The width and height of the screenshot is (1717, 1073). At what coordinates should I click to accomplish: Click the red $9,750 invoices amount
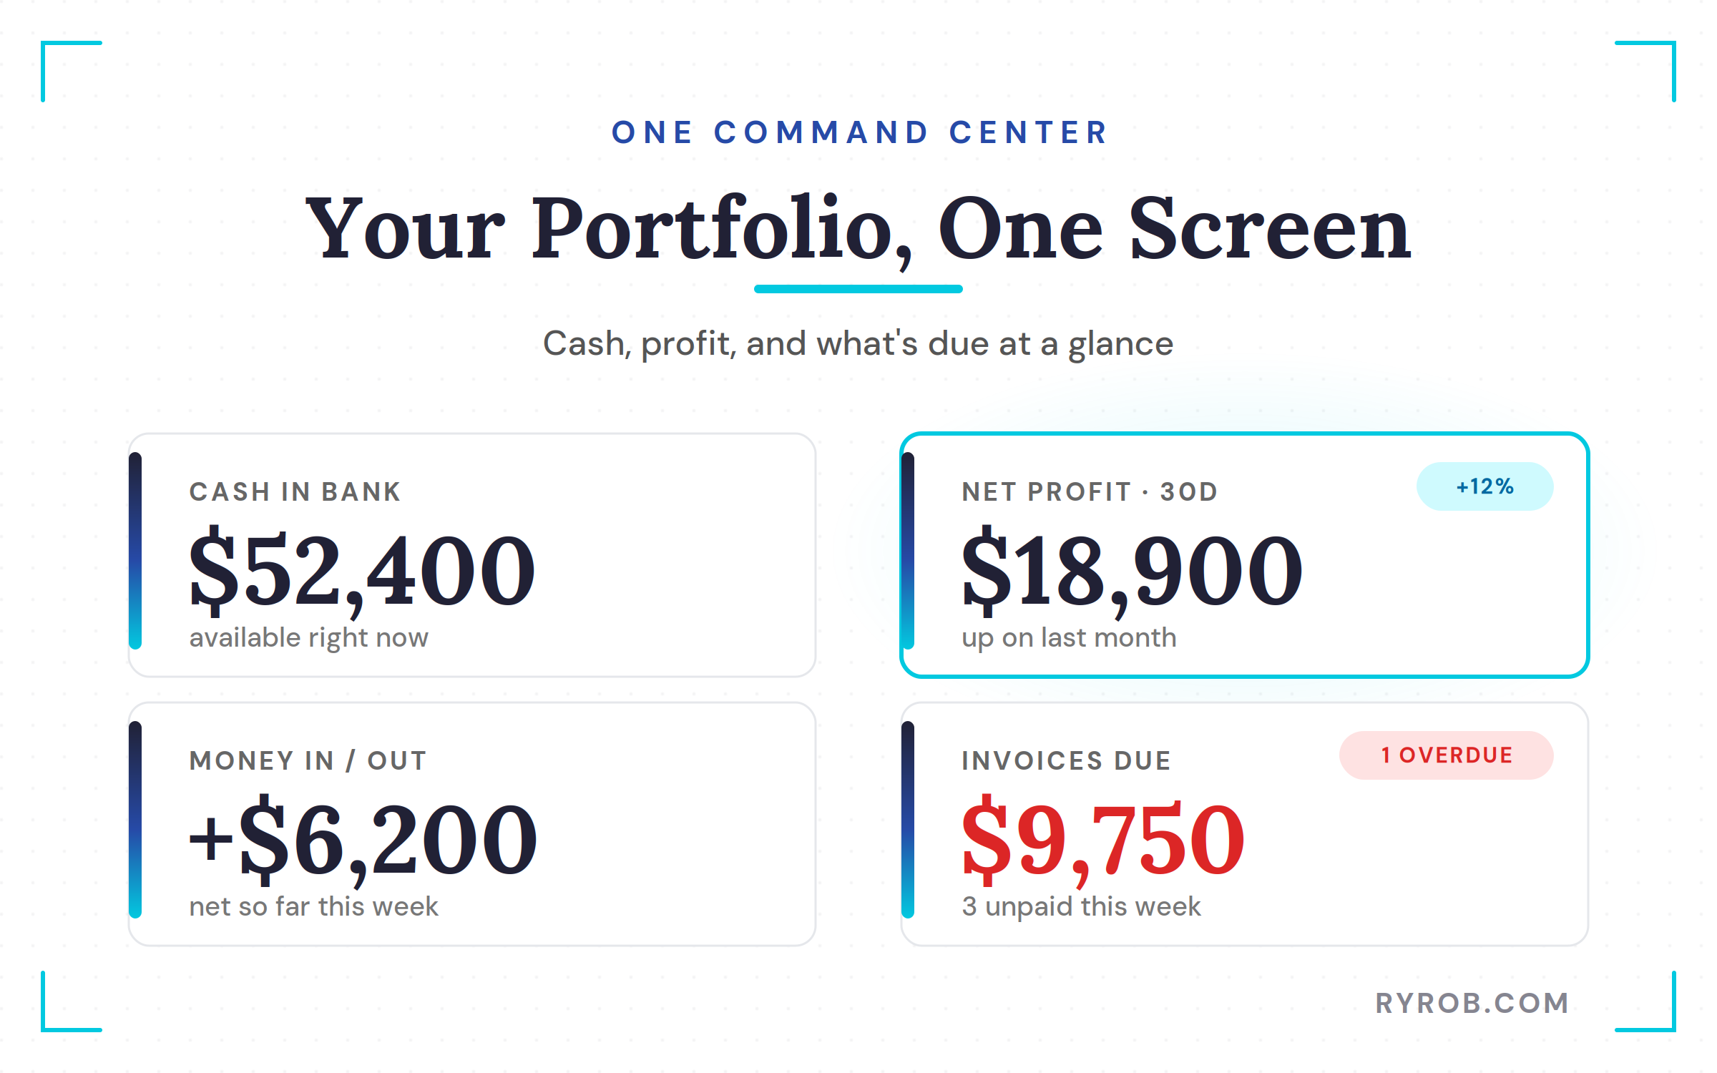[1103, 839]
